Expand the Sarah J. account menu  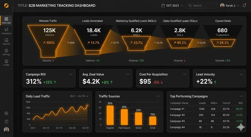230,5
